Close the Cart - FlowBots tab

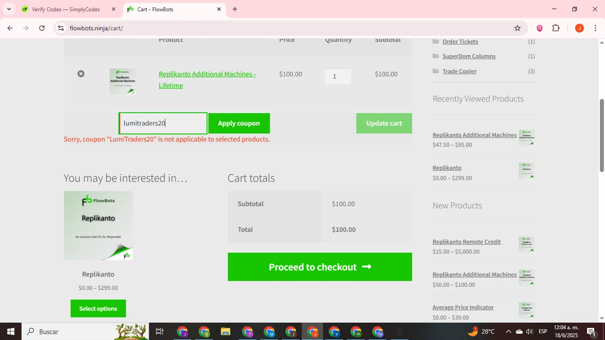219,9
